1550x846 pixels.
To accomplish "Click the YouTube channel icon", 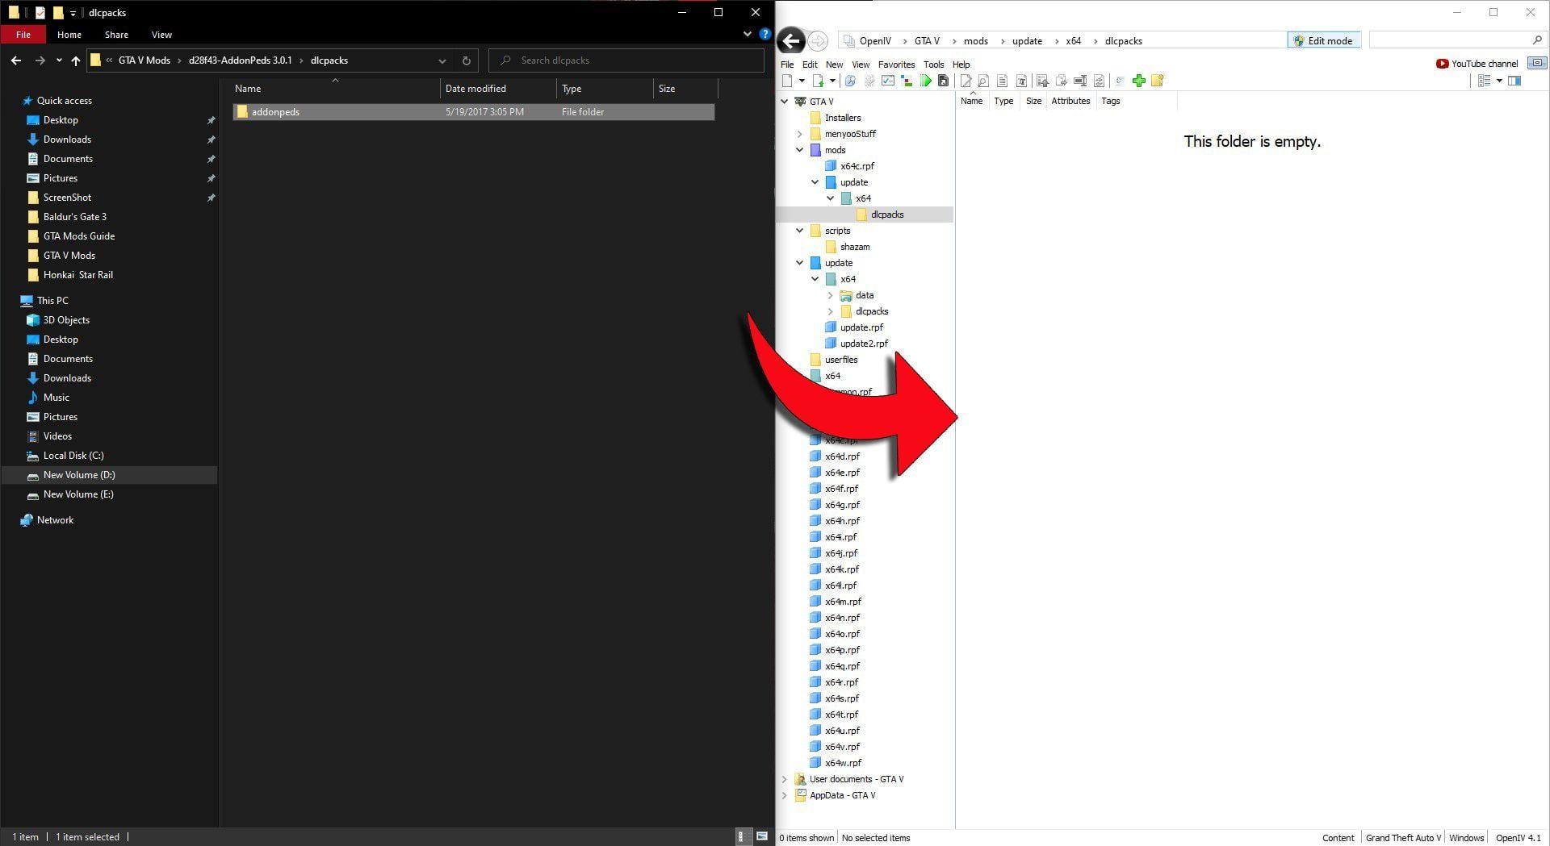I will coord(1442,64).
